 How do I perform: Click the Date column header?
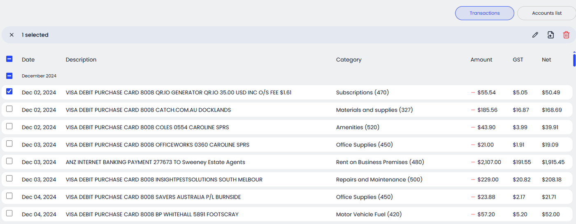click(x=28, y=59)
